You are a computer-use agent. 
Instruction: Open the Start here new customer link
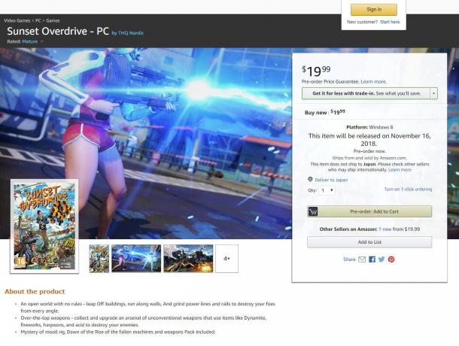pyautogui.click(x=390, y=22)
